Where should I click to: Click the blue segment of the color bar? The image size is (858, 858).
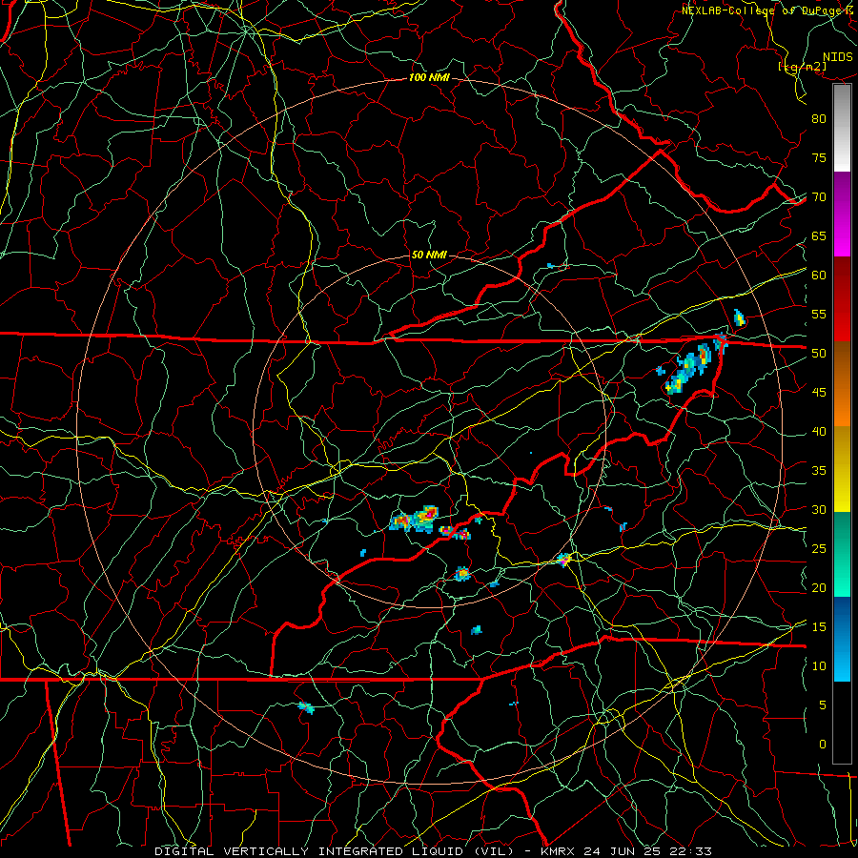pyautogui.click(x=842, y=639)
